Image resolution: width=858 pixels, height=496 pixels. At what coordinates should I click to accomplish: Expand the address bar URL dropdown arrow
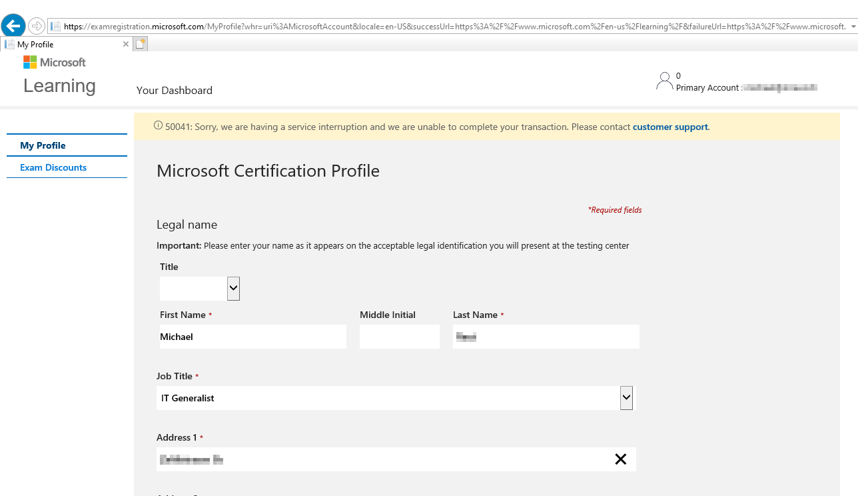[852, 27]
